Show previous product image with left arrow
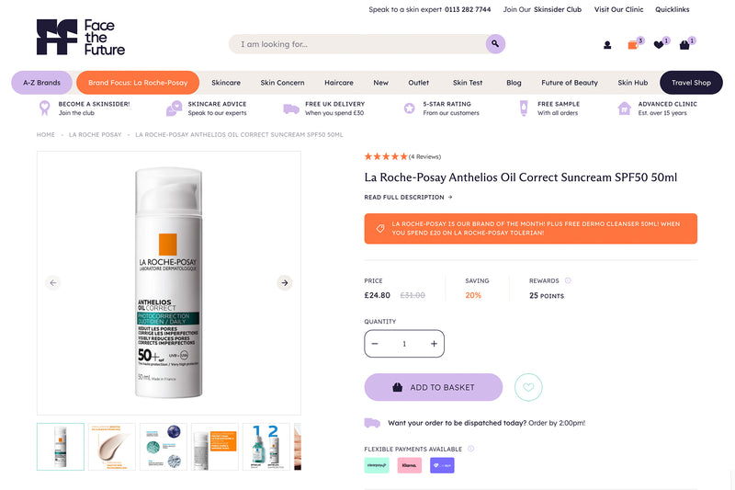 [53, 283]
